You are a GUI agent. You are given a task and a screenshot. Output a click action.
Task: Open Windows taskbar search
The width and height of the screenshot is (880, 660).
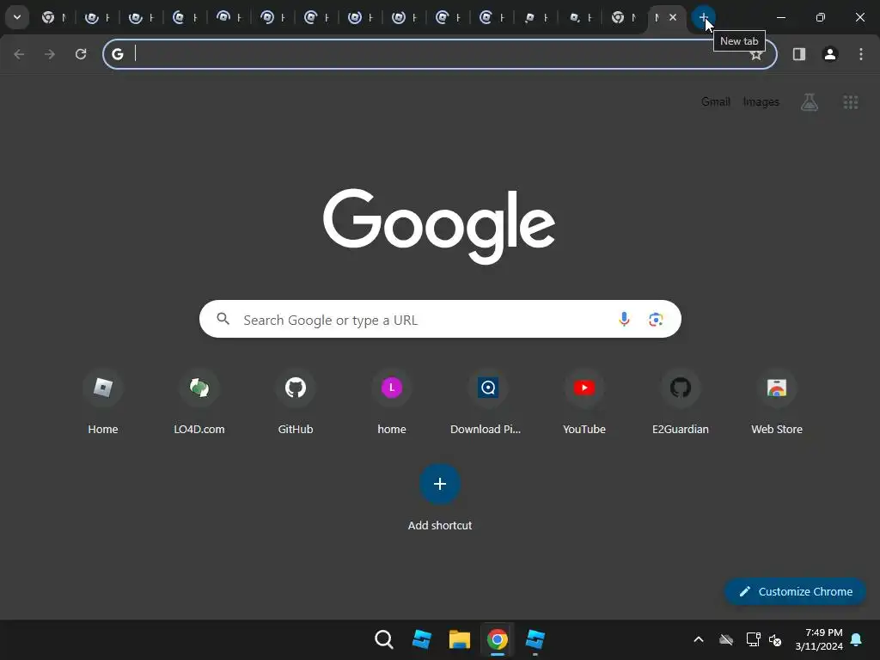pos(384,639)
